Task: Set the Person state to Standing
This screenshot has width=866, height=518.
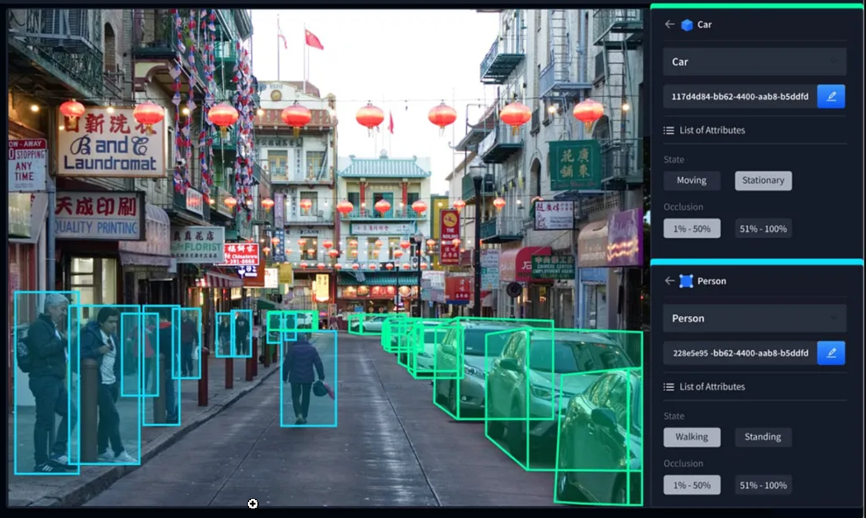Action: 763,437
